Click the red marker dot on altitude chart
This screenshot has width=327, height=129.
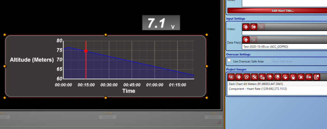click(x=86, y=51)
